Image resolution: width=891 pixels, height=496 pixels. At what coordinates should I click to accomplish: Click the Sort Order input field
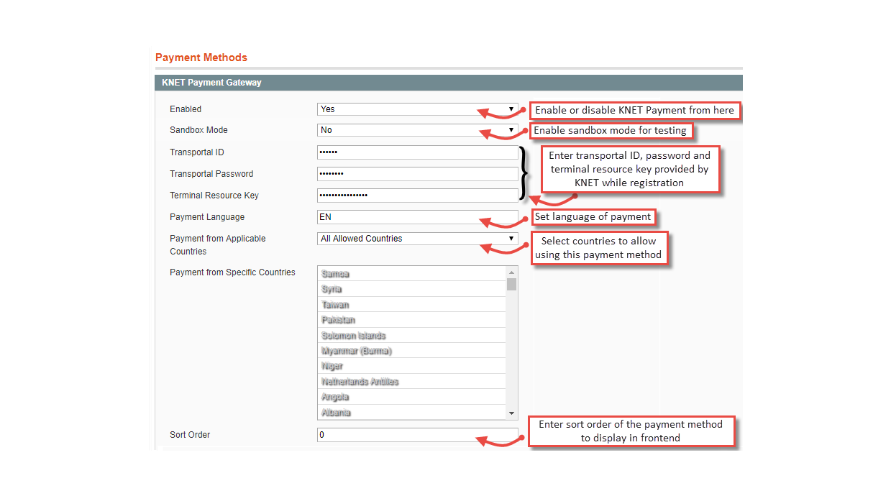pos(417,435)
